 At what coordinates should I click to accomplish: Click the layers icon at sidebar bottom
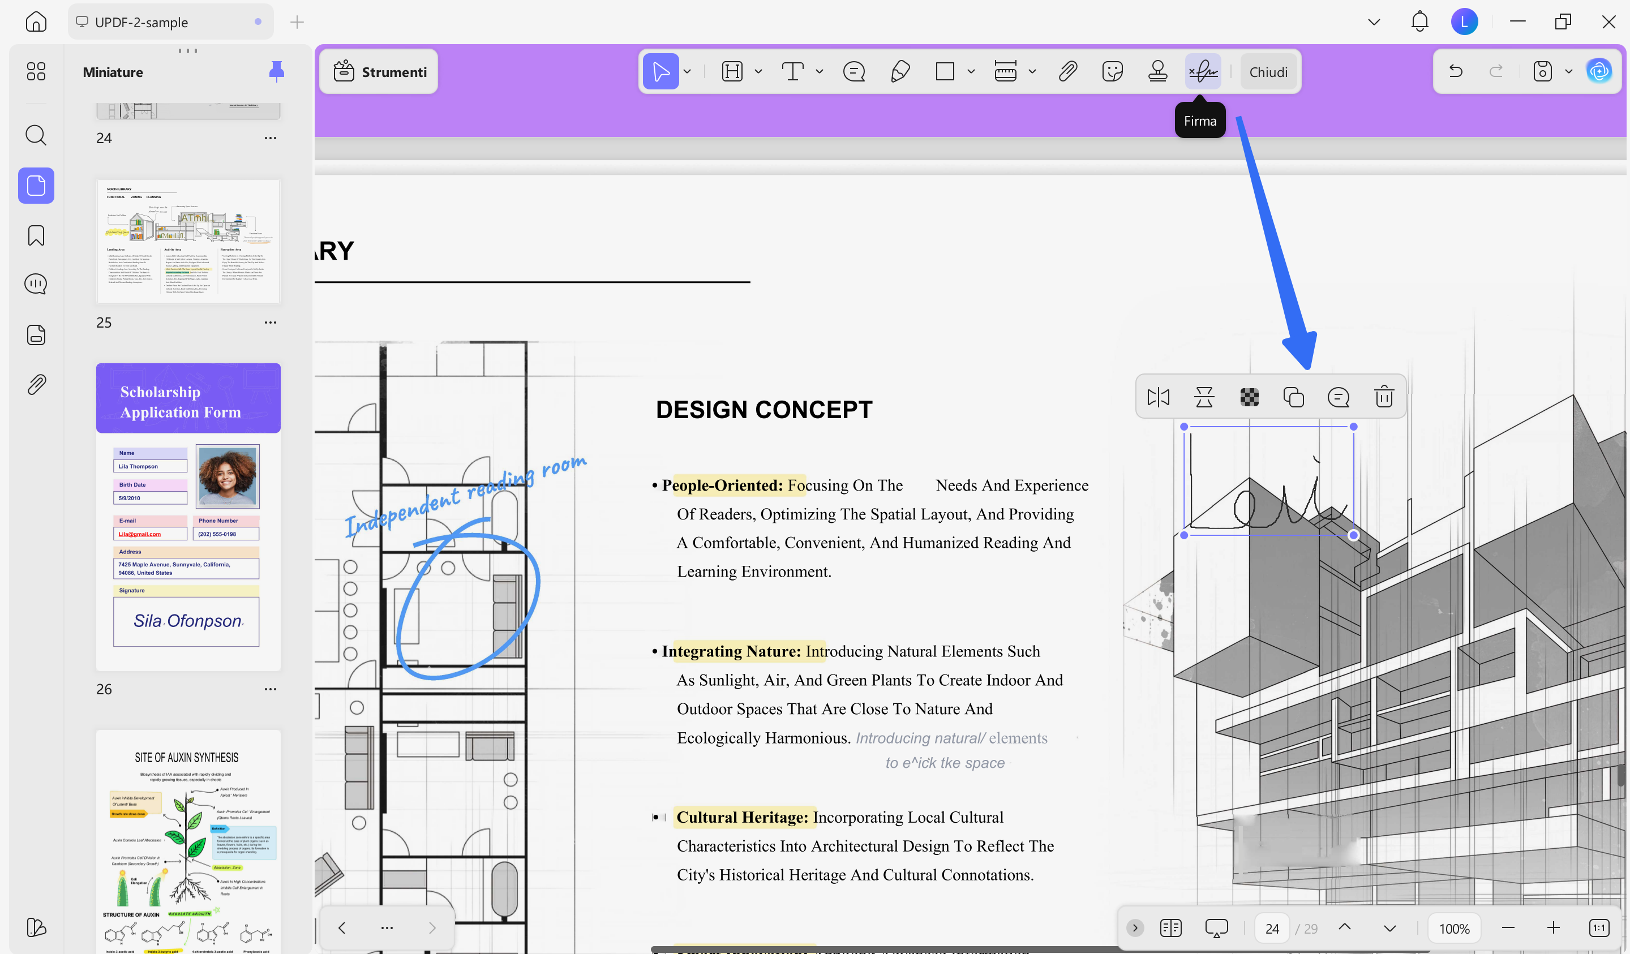point(36,927)
